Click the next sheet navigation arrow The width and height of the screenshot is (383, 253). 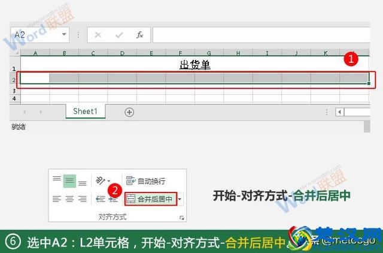(41, 112)
